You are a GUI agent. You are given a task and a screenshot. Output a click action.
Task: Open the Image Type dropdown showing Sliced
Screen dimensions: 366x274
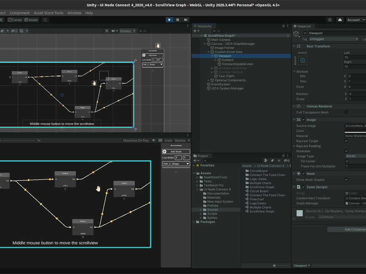pyautogui.click(x=355, y=156)
